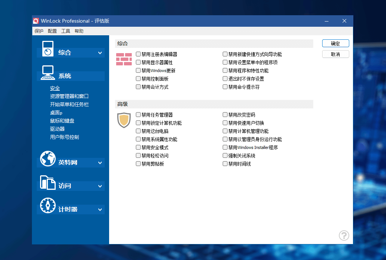386x260 pixels.
Task: Open the help question mark icon
Action: (344, 235)
